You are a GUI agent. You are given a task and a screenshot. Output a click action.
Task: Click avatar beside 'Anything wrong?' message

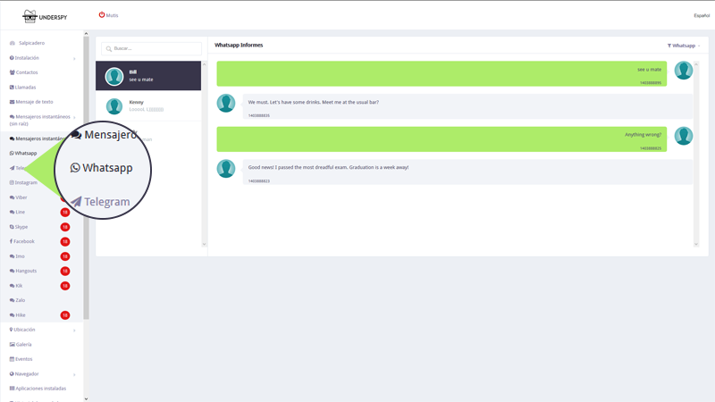[684, 136]
